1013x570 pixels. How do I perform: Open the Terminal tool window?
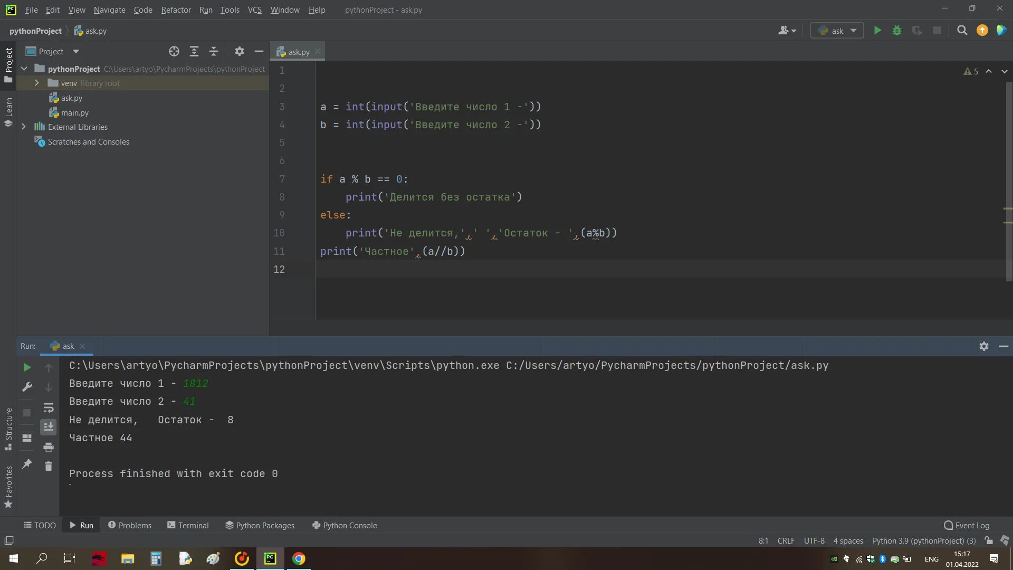(x=188, y=525)
